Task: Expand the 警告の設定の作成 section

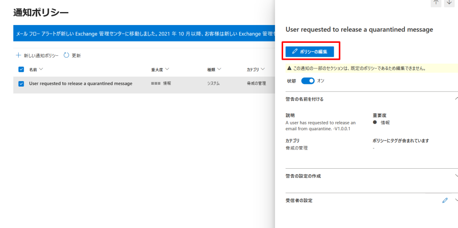Action: tap(456, 176)
